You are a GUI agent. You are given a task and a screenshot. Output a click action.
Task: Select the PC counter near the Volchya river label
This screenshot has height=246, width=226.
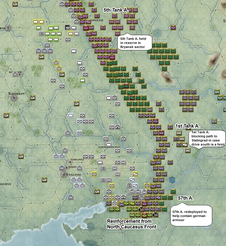pos(21,156)
